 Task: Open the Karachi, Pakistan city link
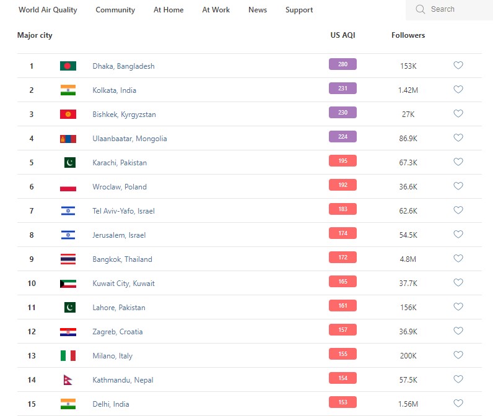coord(120,163)
